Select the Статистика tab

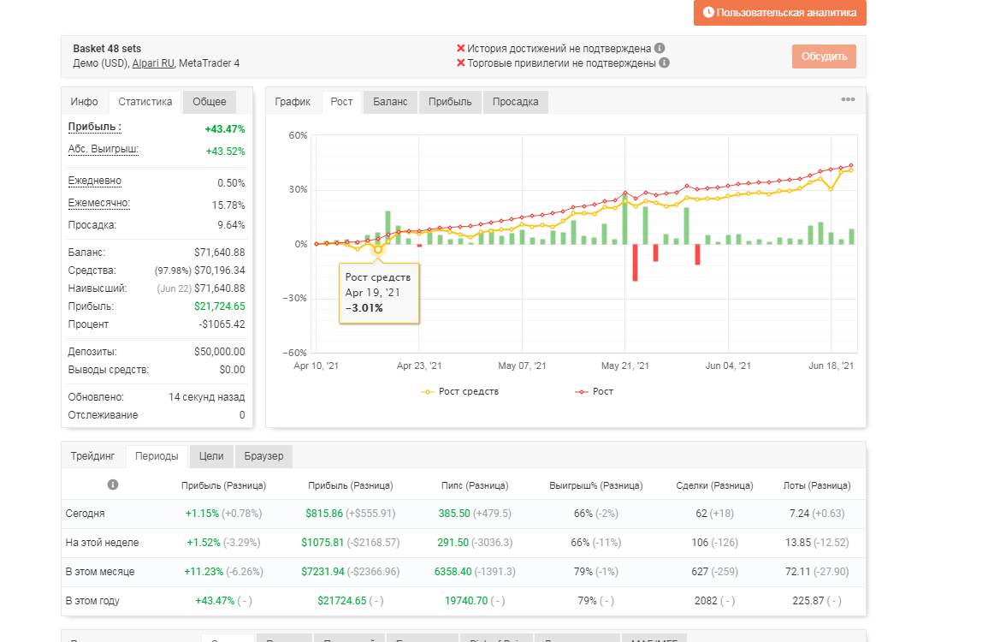point(145,101)
